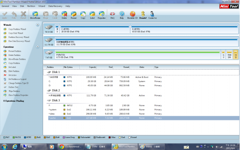Image resolution: width=240 pixels, height=150 pixels.
Task: Click the Bootable CD icon
Action: 132,15
